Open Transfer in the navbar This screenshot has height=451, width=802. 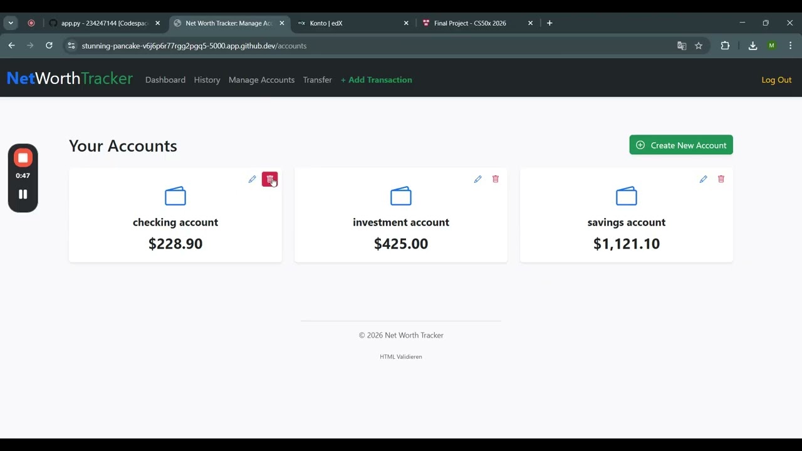tap(318, 80)
